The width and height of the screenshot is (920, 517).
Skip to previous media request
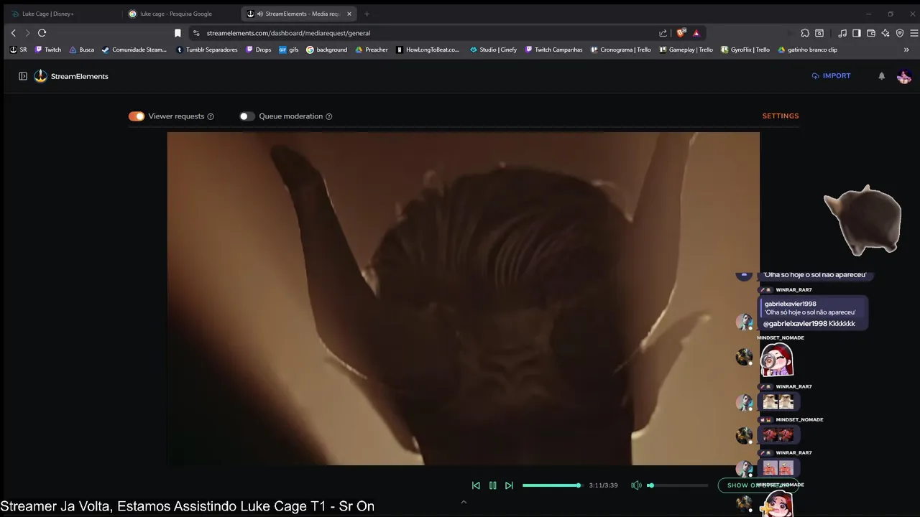click(x=476, y=485)
